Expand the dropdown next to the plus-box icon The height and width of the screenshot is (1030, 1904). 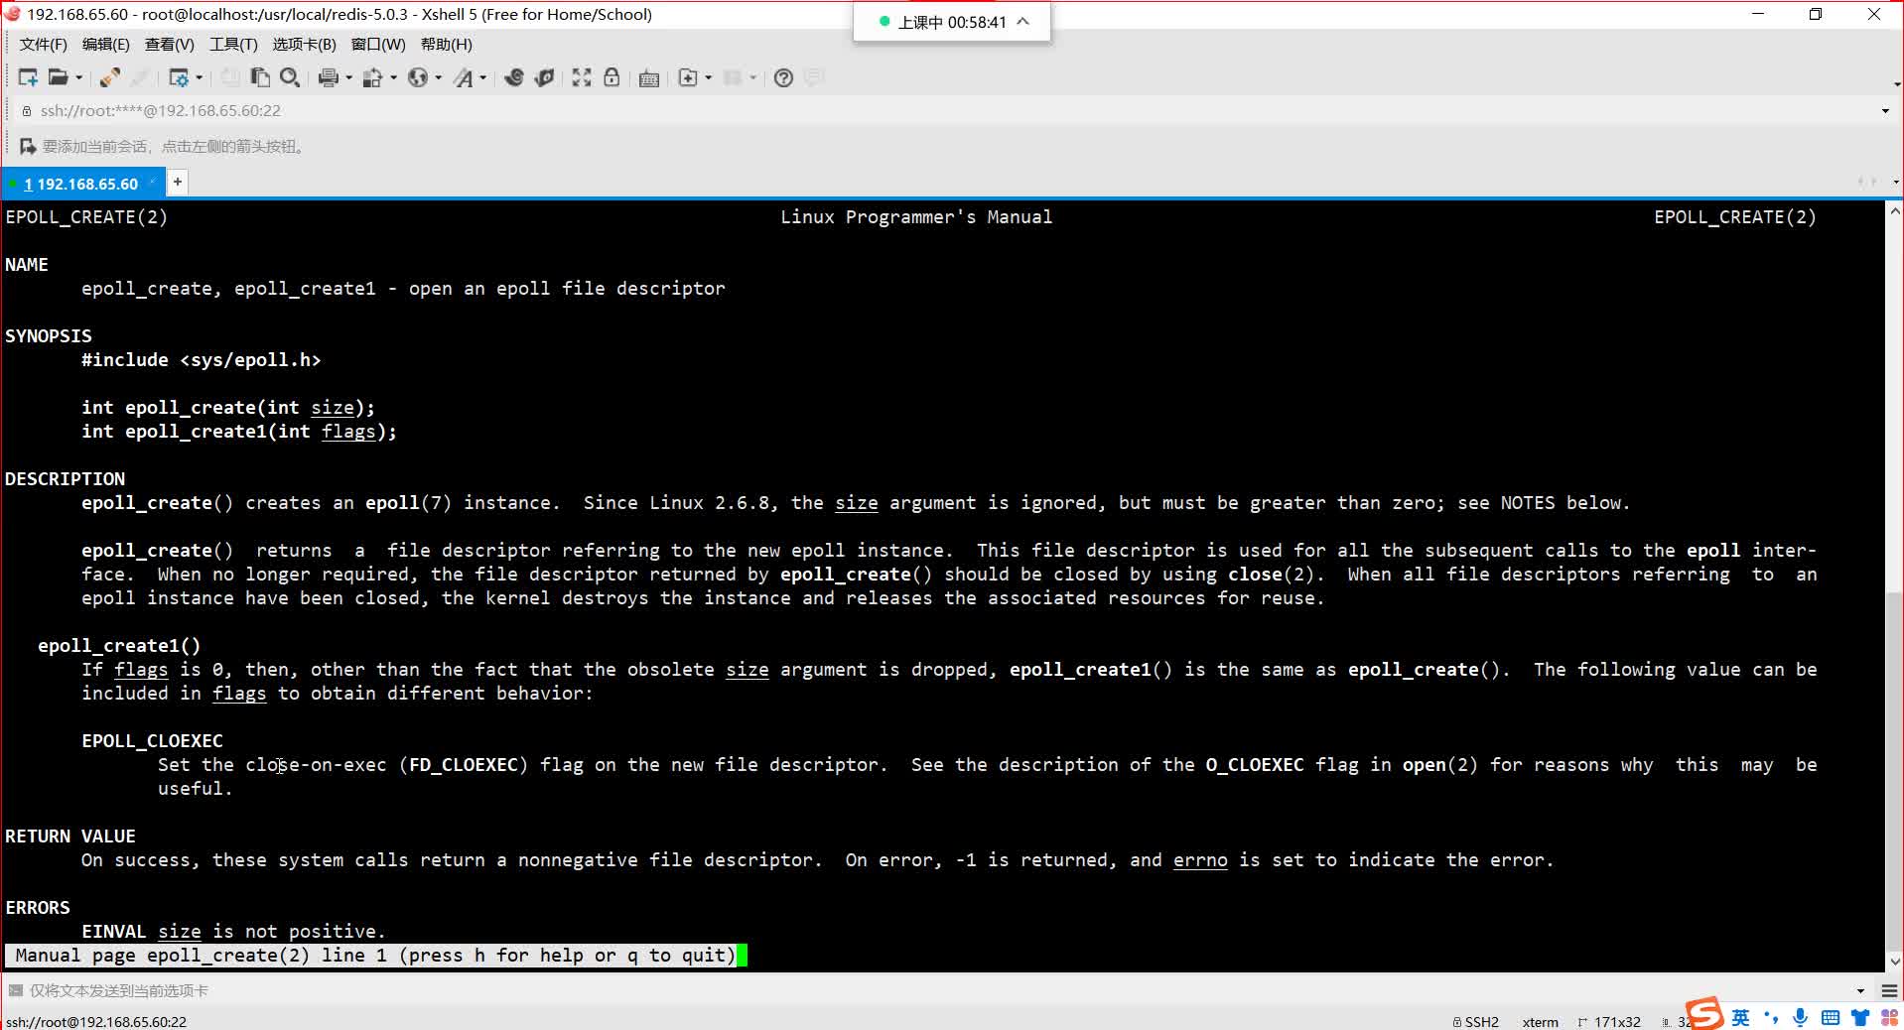click(708, 77)
